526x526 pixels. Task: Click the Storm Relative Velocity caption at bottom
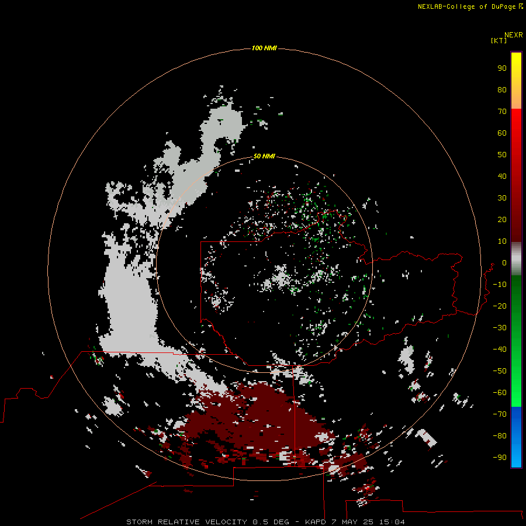pos(265,522)
